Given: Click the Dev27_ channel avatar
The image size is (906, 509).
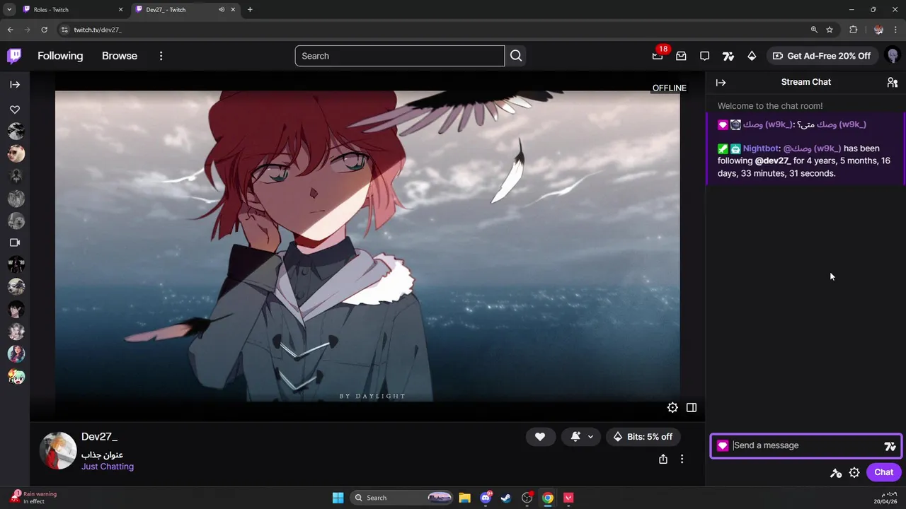Looking at the screenshot, I should (x=58, y=451).
